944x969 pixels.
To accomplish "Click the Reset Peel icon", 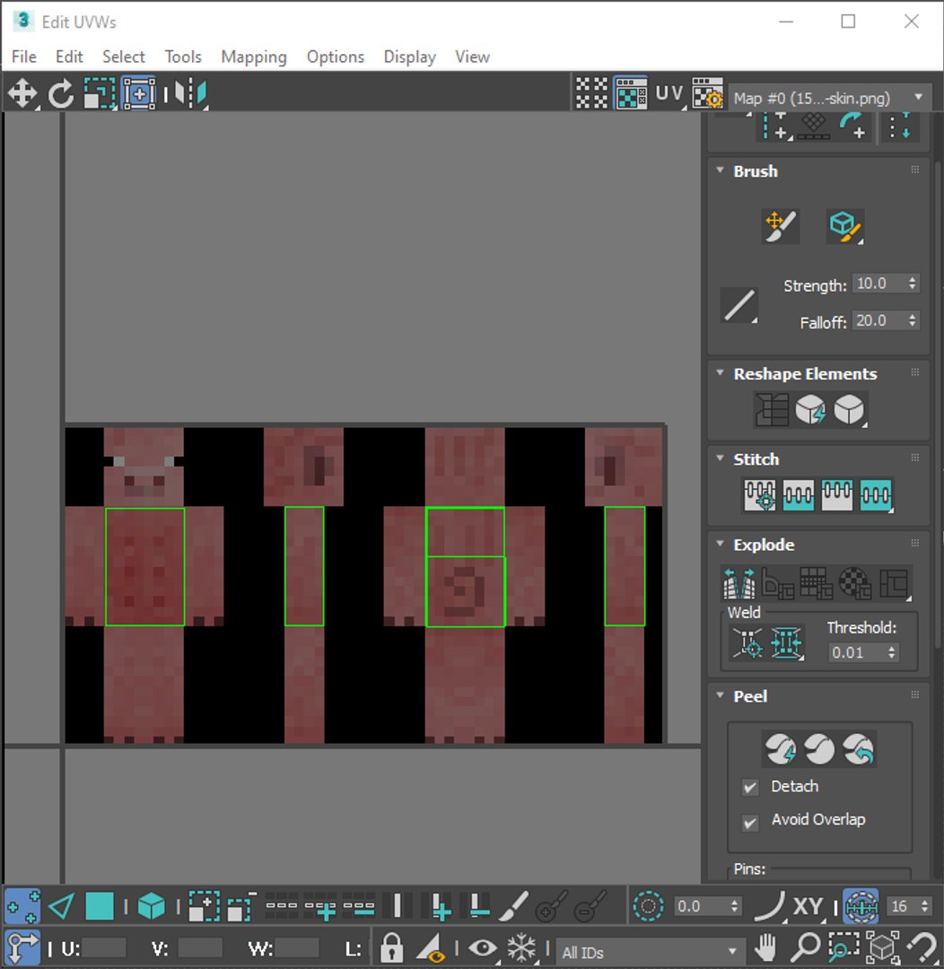I will click(x=858, y=749).
